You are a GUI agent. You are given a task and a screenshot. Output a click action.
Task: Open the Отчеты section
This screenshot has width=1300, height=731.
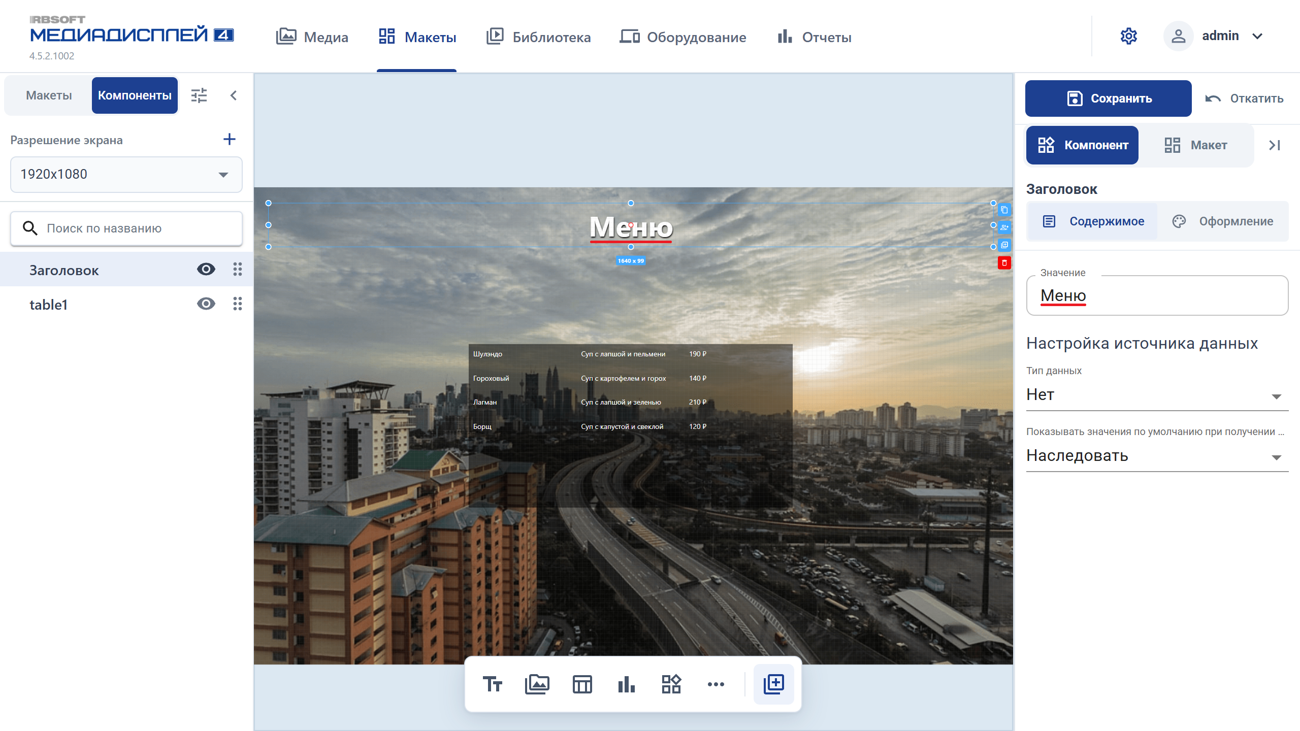(x=814, y=37)
